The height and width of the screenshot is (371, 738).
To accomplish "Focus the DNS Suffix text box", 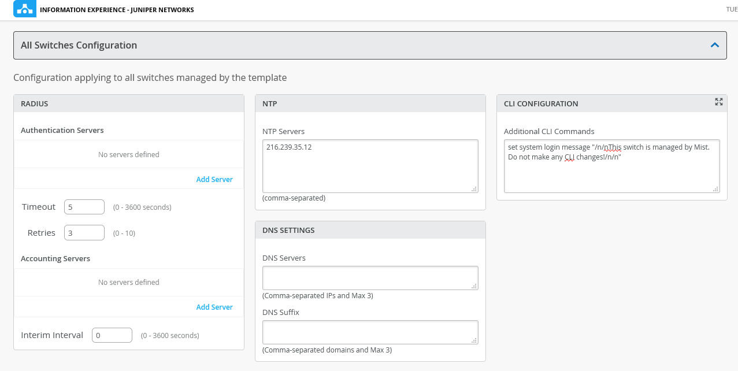I will [x=370, y=332].
